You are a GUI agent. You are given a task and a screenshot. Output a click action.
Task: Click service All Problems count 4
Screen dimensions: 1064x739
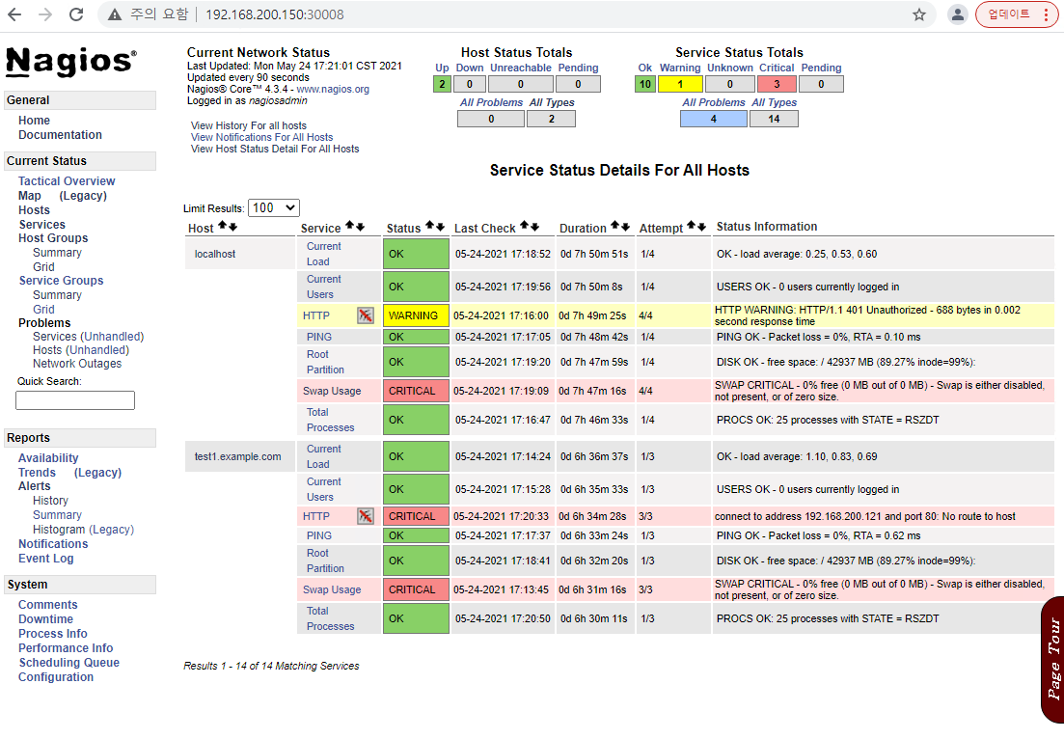(713, 119)
